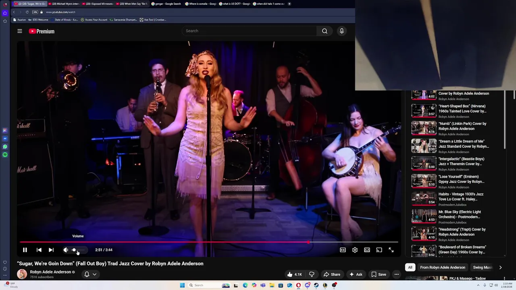516x290 pixels.
Task: Go to YouTube Premium home logo
Action: pos(42,31)
